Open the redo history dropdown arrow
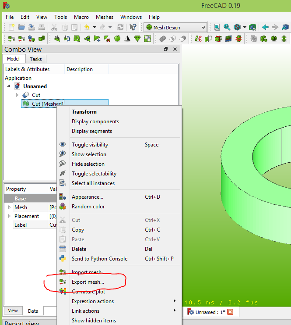Screen dimensions: 291x325 (110, 27)
